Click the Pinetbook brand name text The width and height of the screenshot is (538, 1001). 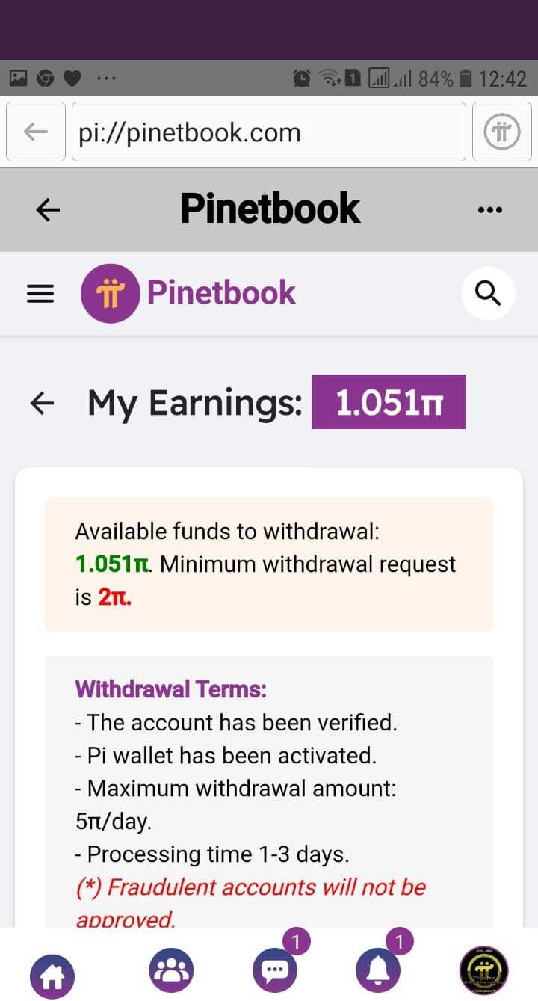pos(221,292)
